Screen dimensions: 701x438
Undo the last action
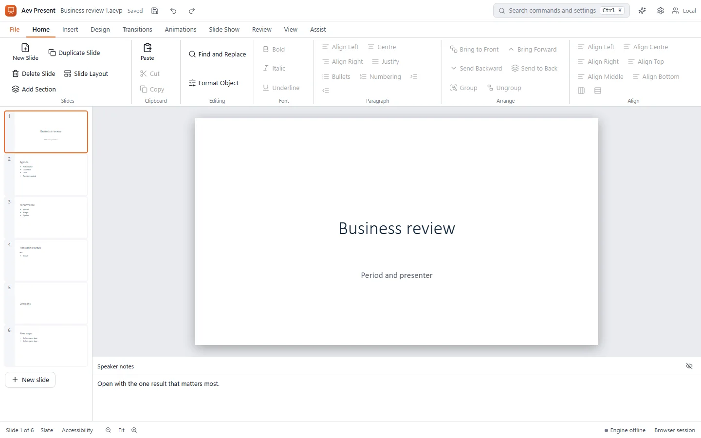(x=173, y=11)
